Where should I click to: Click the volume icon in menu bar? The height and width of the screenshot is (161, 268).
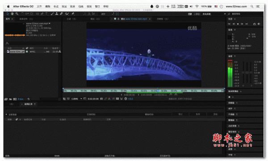[191, 7]
